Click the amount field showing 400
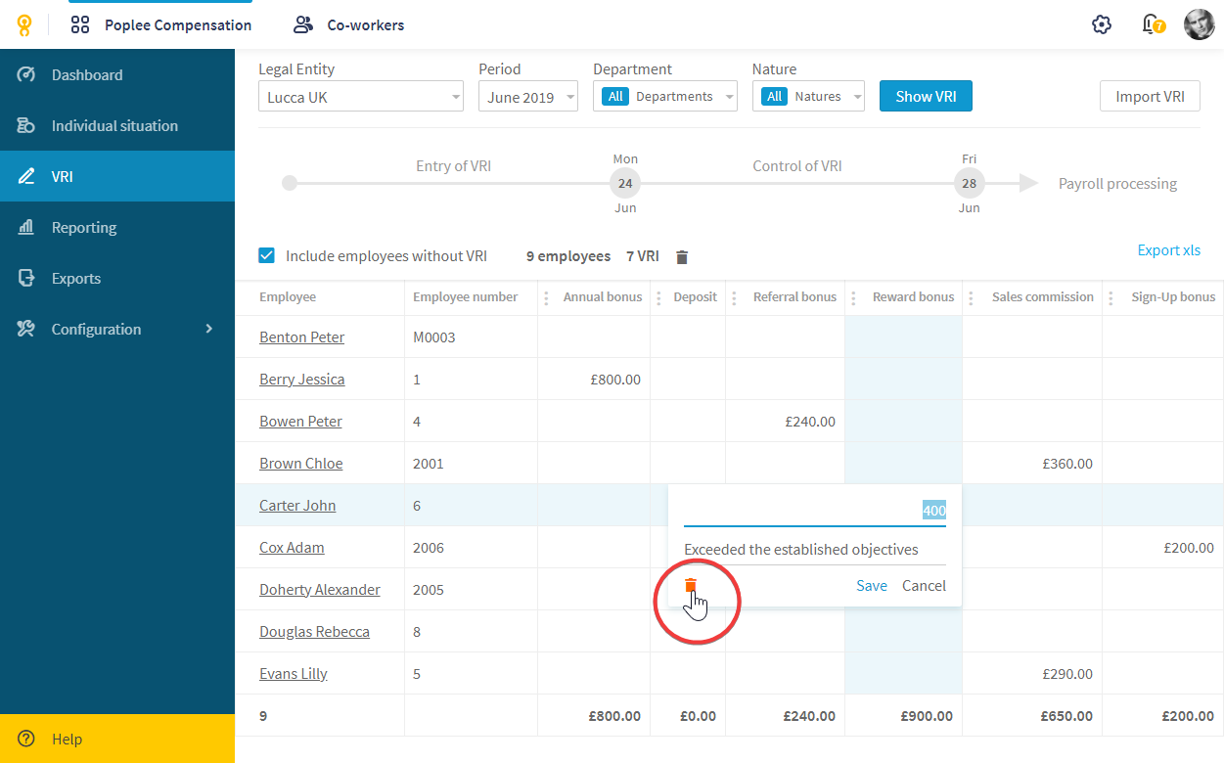 pos(815,511)
